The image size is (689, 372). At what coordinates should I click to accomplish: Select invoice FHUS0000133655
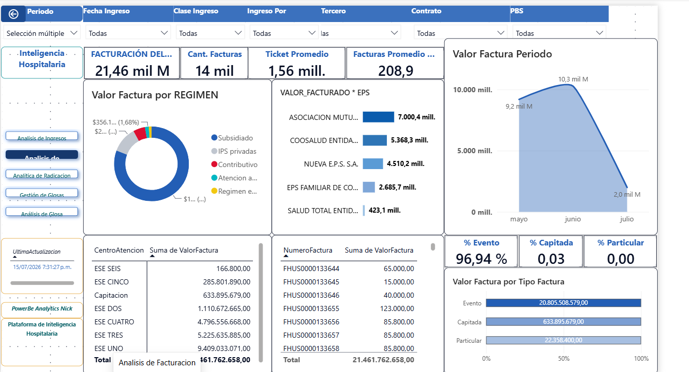349,308
